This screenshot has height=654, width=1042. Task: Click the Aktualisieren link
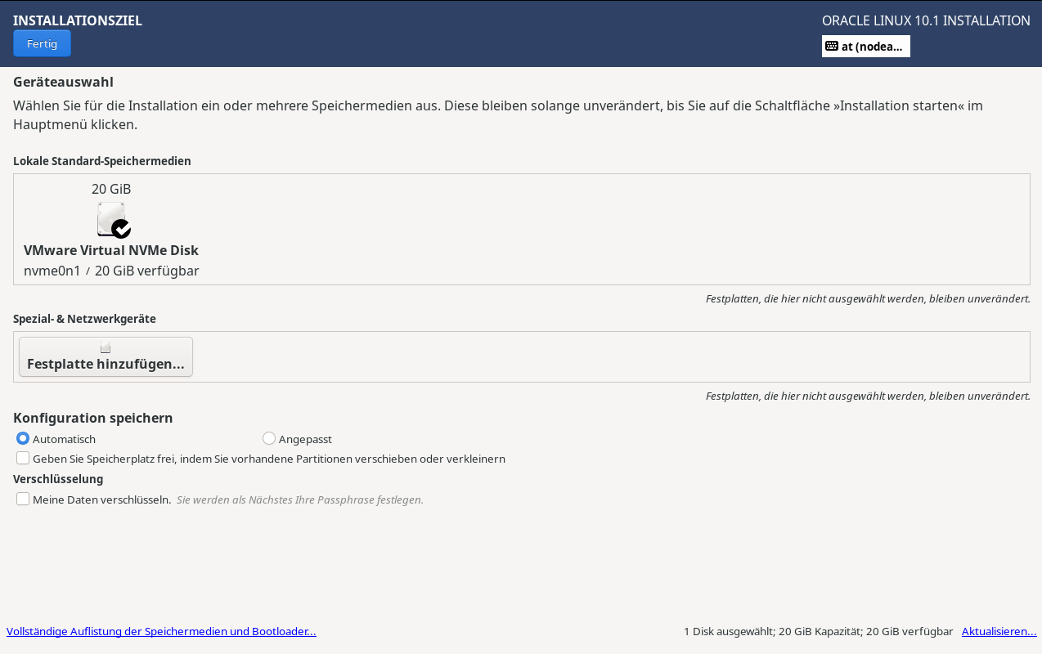coord(999,630)
